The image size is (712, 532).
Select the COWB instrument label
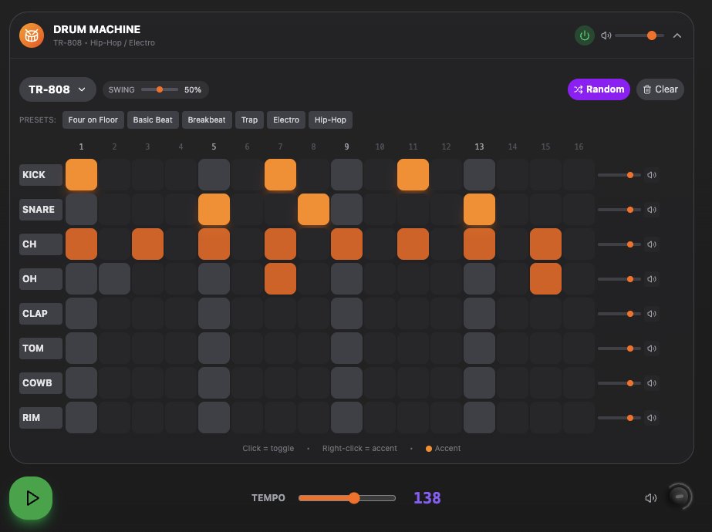(x=41, y=383)
